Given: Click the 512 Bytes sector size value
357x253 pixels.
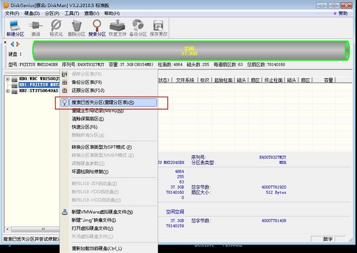Looking at the screenshot, I should [276, 193].
